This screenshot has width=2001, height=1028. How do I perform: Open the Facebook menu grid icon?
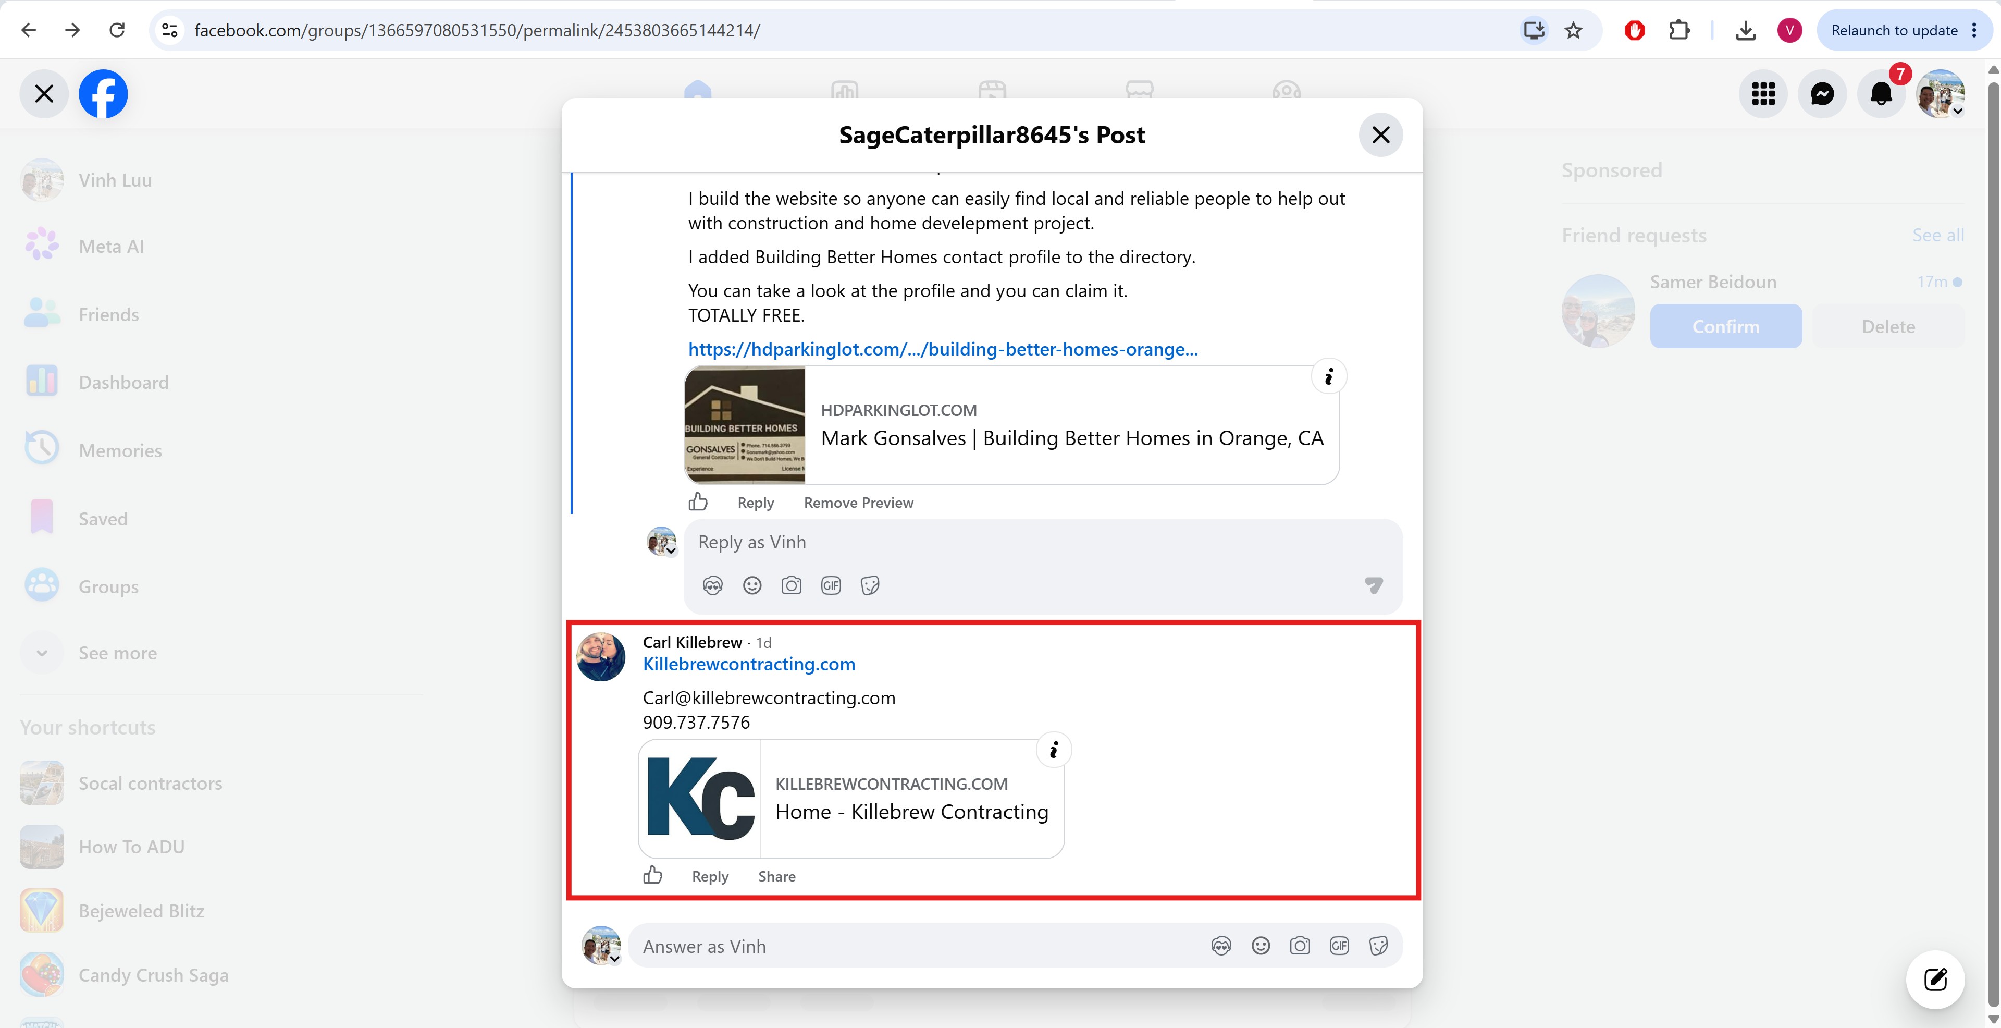point(1763,94)
